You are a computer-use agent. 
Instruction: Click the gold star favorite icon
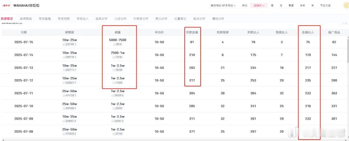coord(346,5)
